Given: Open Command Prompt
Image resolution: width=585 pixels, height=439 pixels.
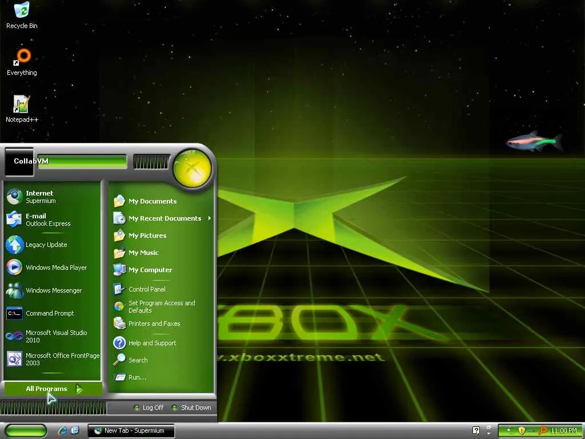Looking at the screenshot, I should click(x=52, y=313).
